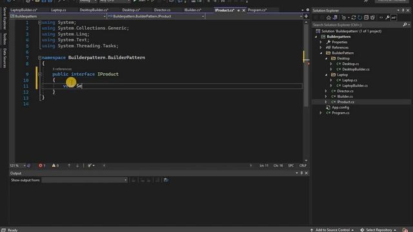
Task: Click Select Repository in status bar
Action: [x=379, y=230]
